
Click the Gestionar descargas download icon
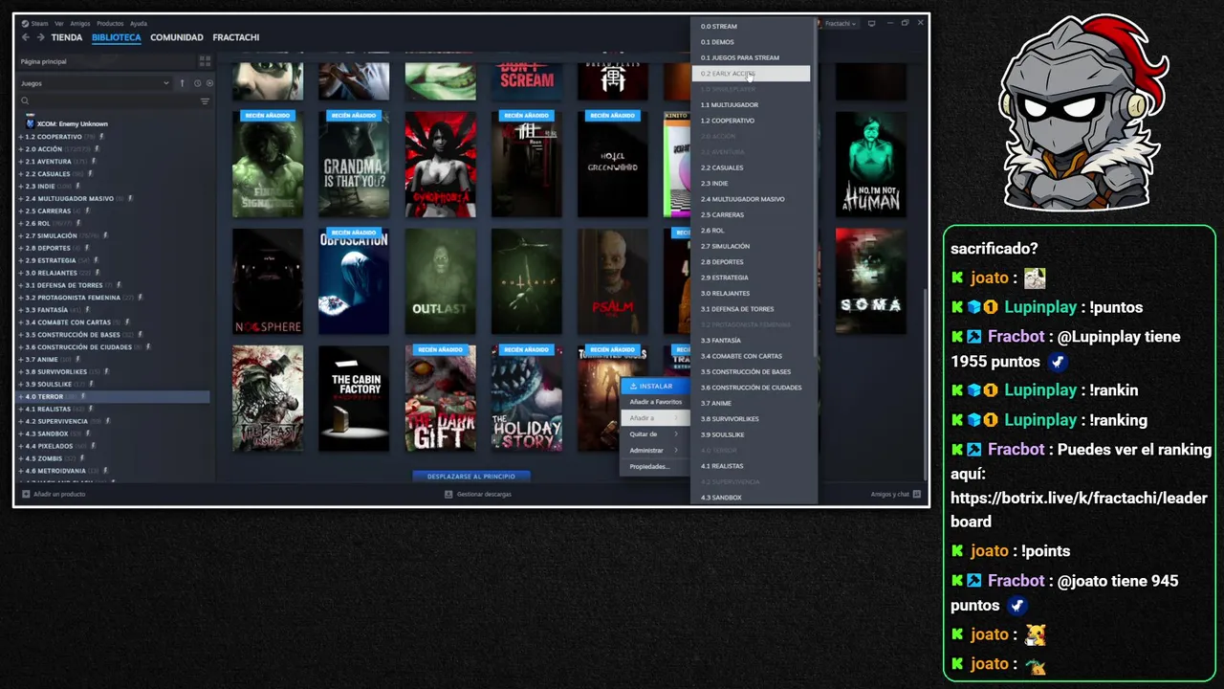(x=448, y=494)
